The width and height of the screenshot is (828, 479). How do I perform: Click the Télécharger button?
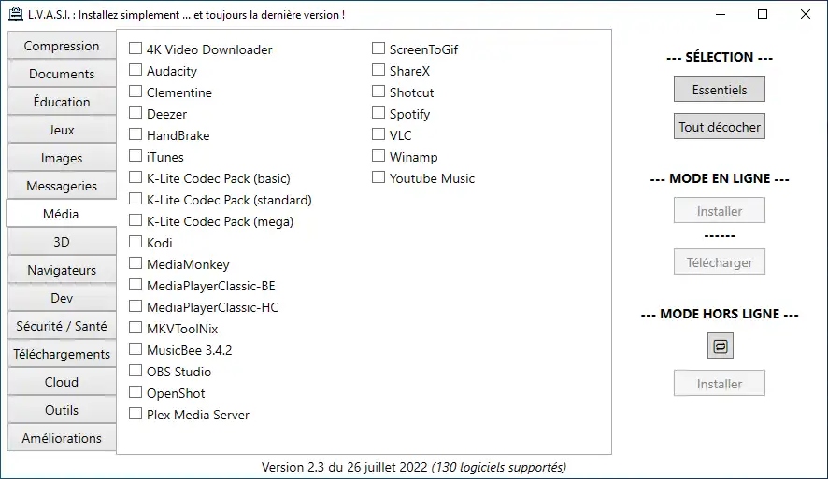[x=720, y=262]
